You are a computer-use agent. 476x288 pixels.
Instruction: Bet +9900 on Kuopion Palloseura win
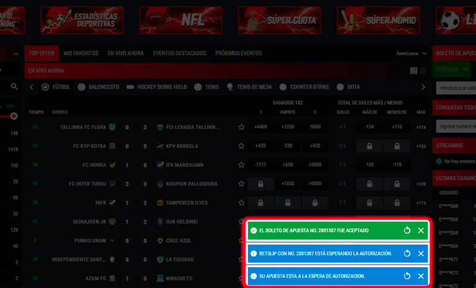point(315,184)
